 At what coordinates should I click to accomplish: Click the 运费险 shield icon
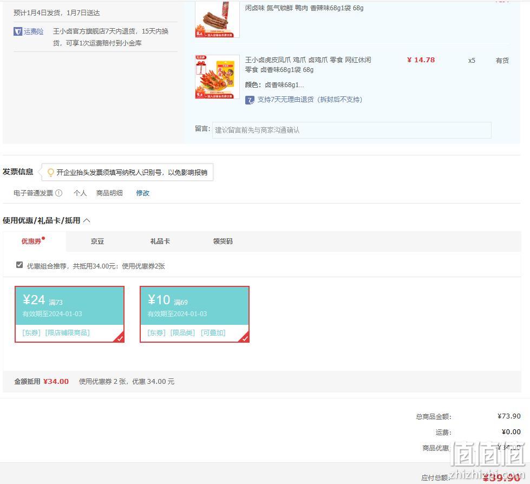click(x=17, y=31)
